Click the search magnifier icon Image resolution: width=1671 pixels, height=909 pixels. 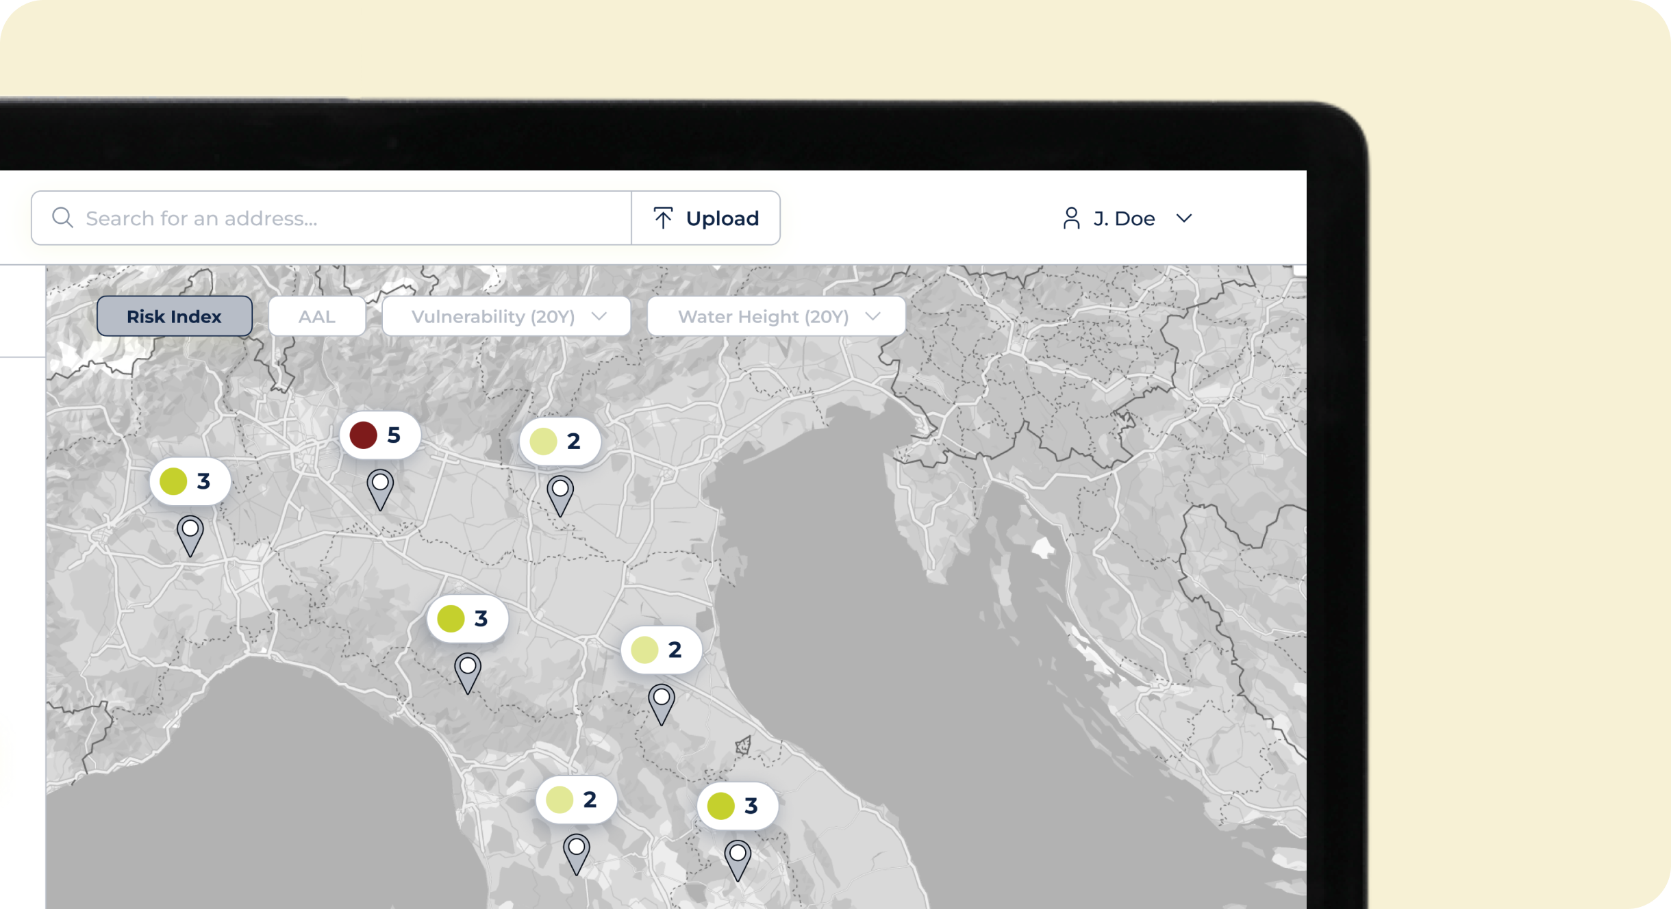62,218
